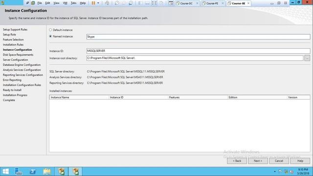
Task: Open setup Help button
Action: (300, 161)
